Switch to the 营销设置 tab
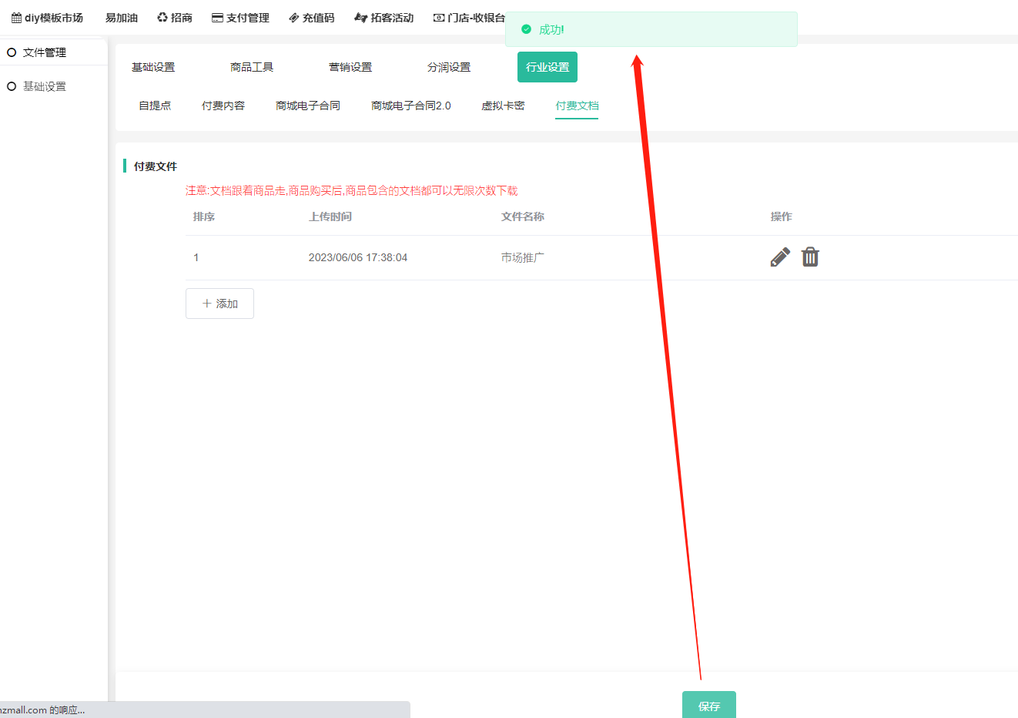 [x=350, y=67]
